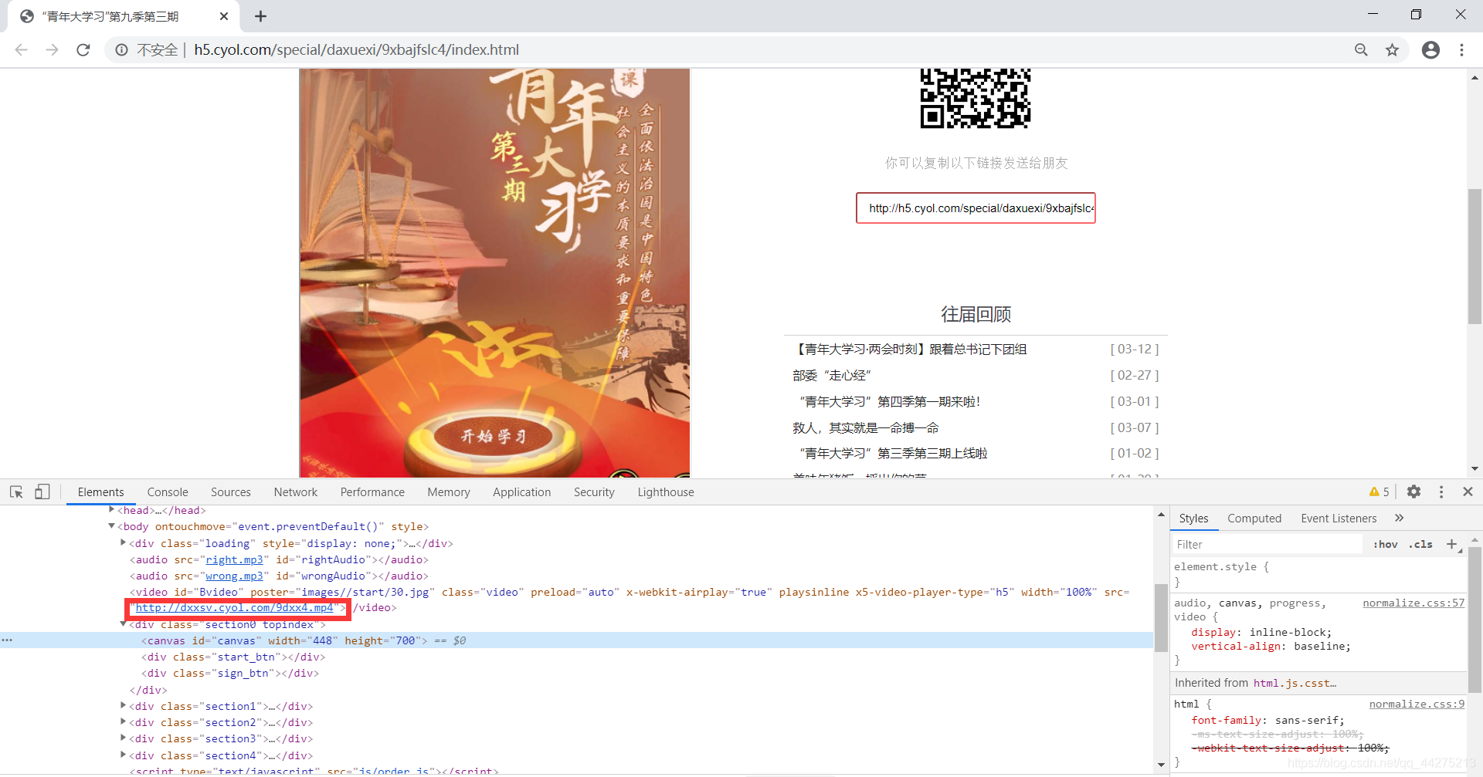This screenshot has width=1483, height=777.
Task: View site security information icon
Action: (x=122, y=50)
